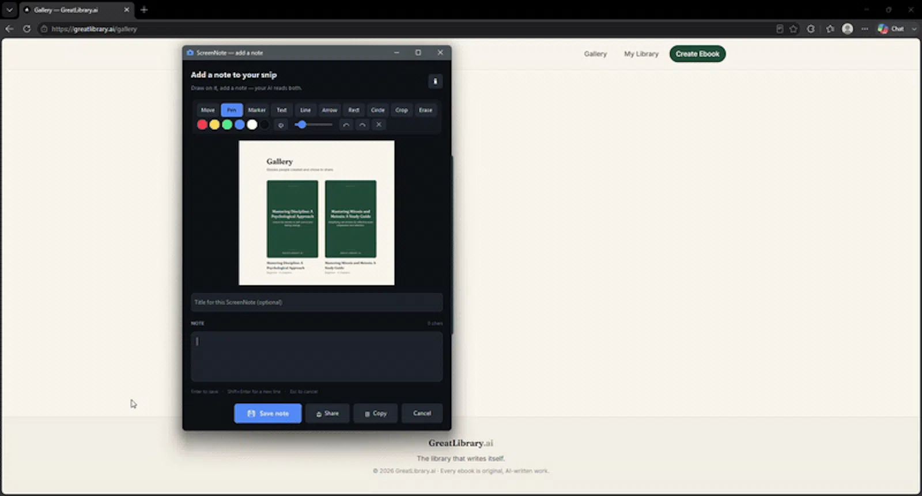The image size is (922, 496).
Task: Select the Erase tool
Action: pos(426,110)
